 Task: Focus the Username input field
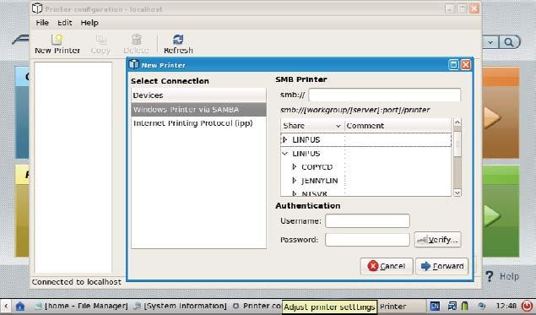click(367, 221)
